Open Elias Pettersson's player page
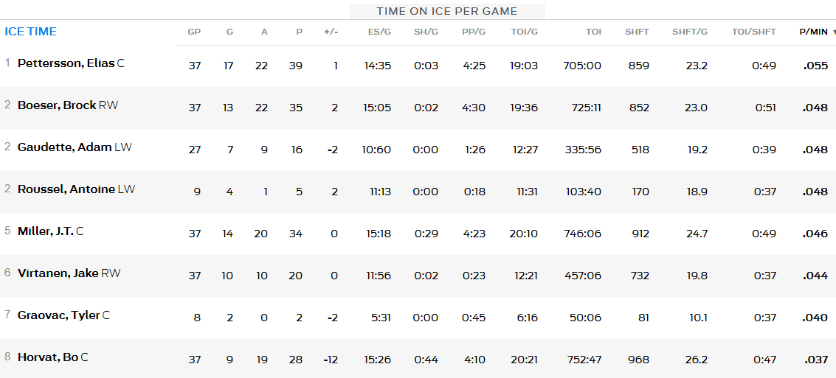The image size is (836, 378). [x=66, y=63]
